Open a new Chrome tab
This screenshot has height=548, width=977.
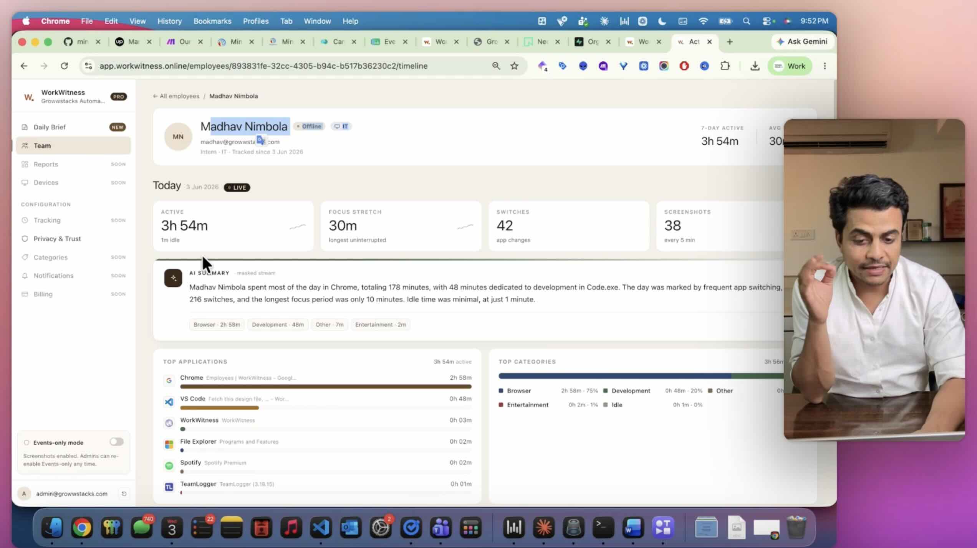[730, 41]
